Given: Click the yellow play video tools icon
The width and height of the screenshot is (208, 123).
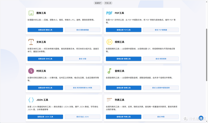Looking at the screenshot, I should pos(109,42).
